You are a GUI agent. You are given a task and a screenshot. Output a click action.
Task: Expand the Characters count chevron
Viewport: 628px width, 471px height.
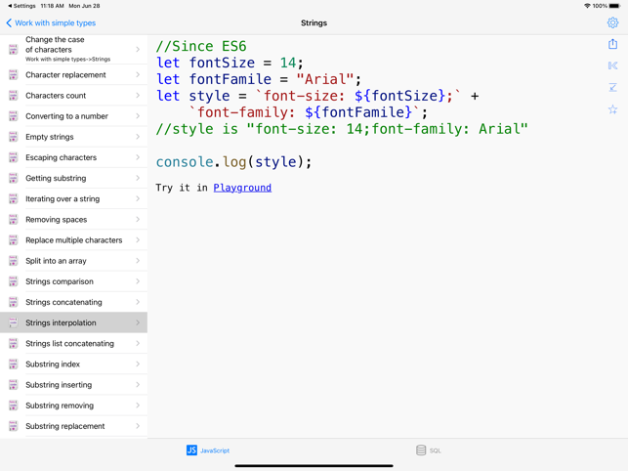pyautogui.click(x=138, y=96)
